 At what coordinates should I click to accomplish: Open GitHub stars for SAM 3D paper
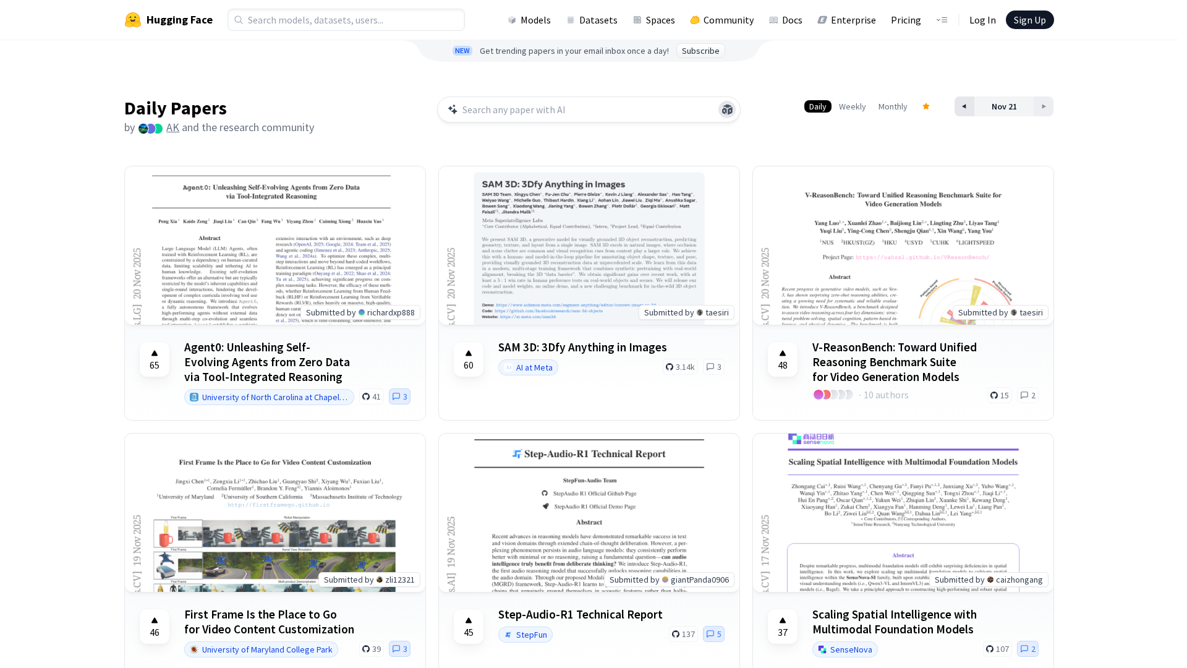[x=680, y=367]
